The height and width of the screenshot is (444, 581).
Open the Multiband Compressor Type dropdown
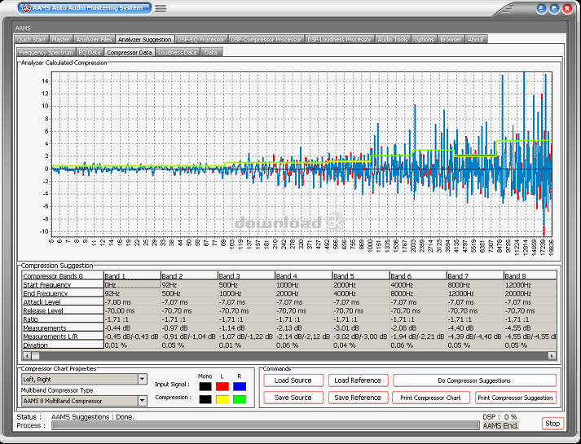pyautogui.click(x=143, y=400)
